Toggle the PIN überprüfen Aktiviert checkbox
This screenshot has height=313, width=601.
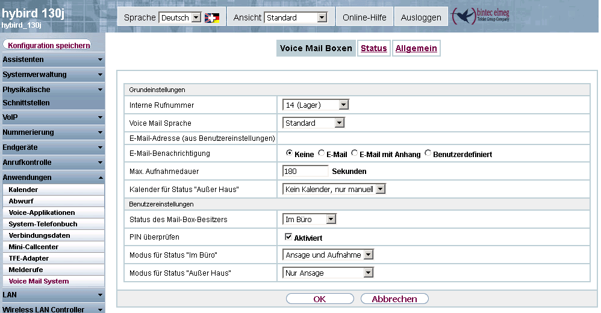point(288,237)
